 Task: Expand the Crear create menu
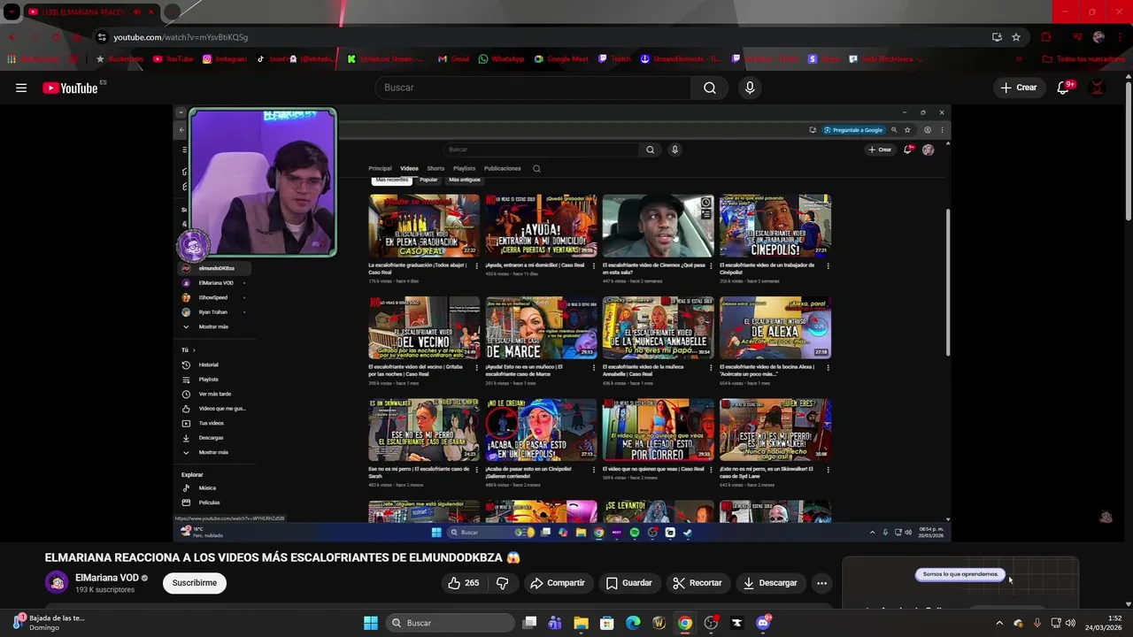coord(1018,88)
